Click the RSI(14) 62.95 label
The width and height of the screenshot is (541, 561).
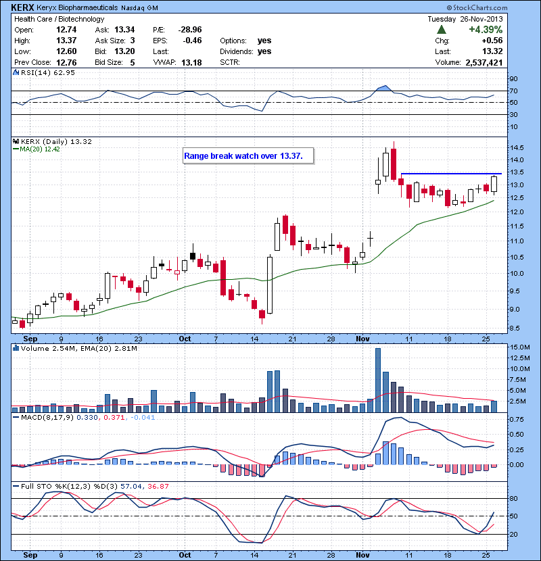(x=48, y=72)
